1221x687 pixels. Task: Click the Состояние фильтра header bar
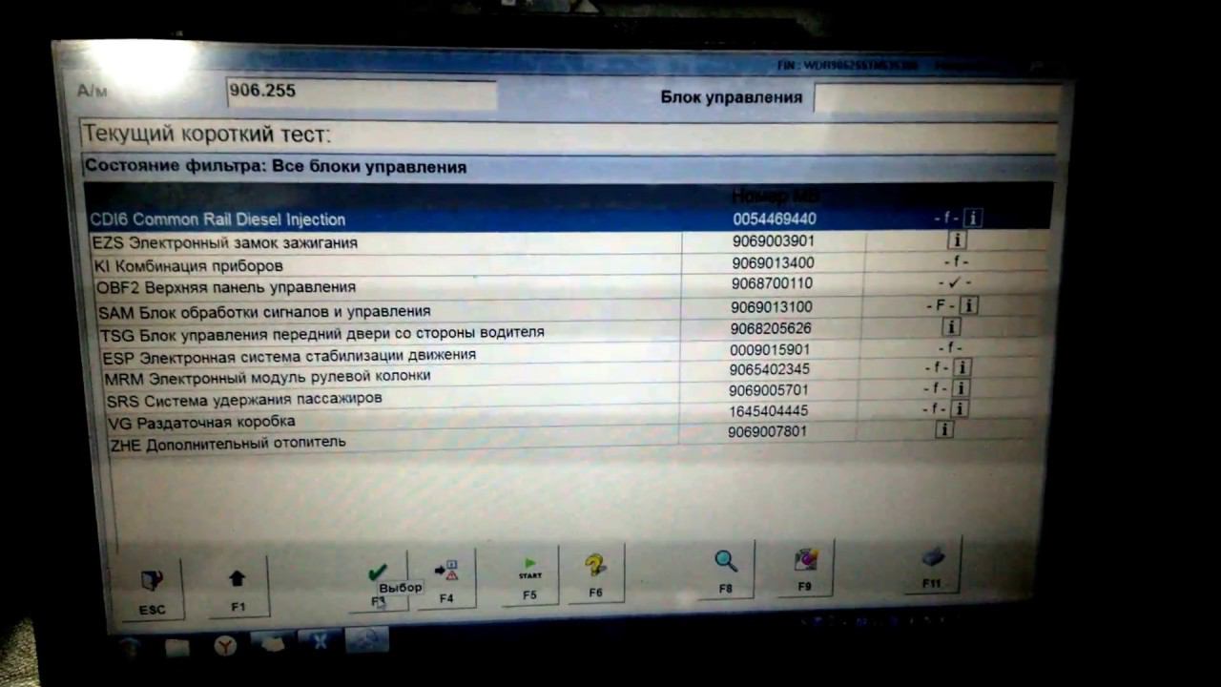click(x=569, y=167)
